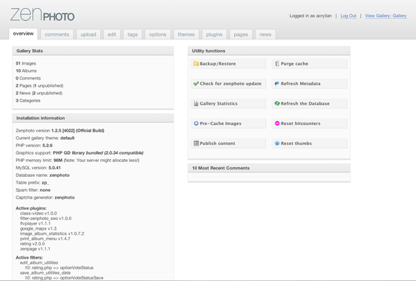Switch to the news tab
416x281 pixels.
point(265,34)
